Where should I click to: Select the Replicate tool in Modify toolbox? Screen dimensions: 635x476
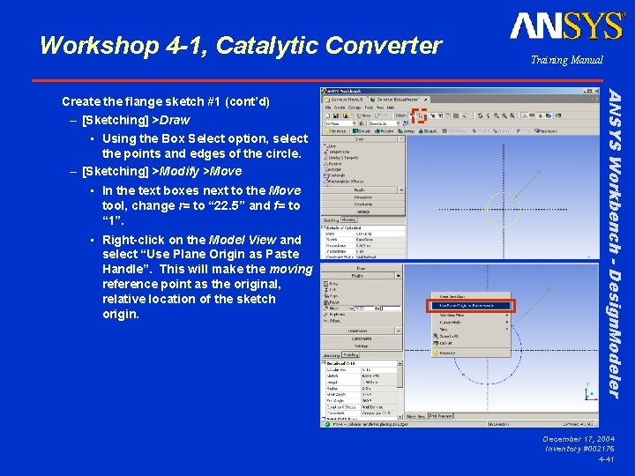point(334,315)
